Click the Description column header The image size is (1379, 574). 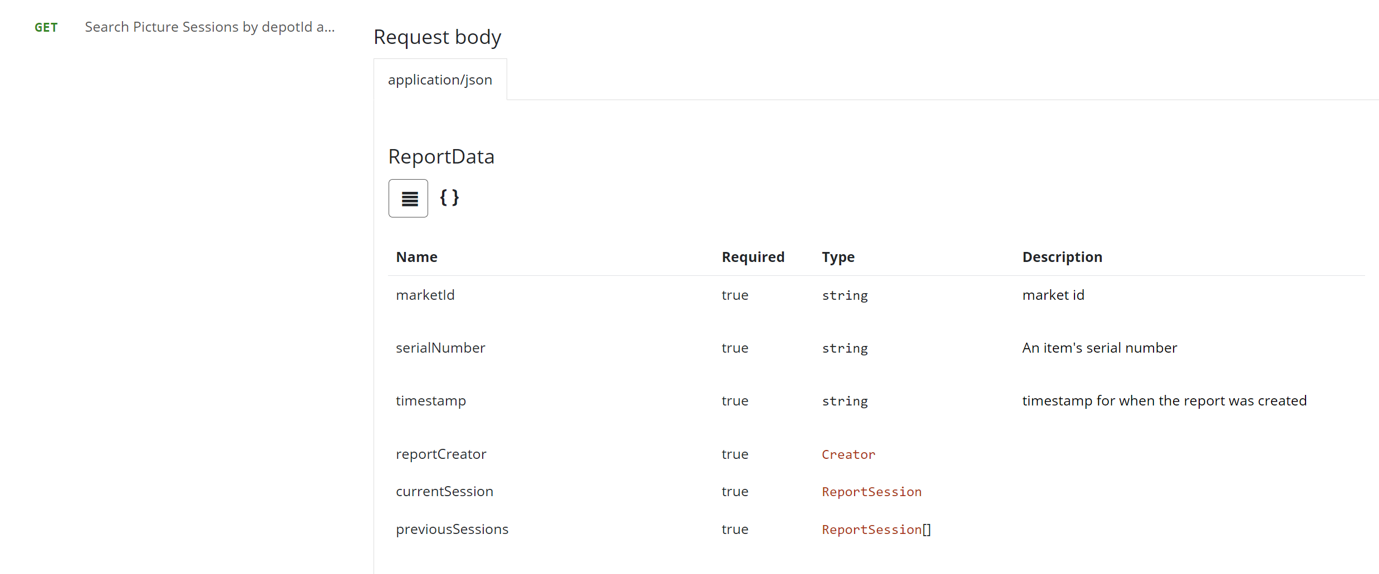1062,257
